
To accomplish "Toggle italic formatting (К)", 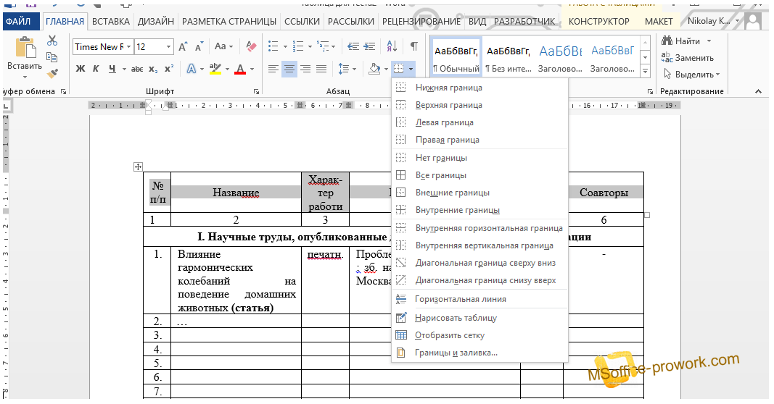I will pyautogui.click(x=96, y=70).
